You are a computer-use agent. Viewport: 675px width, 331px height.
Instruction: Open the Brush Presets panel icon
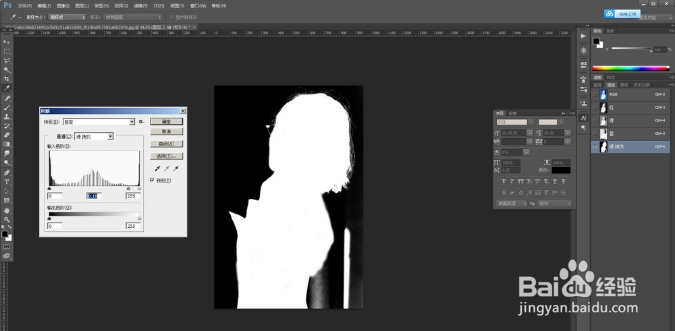point(583,91)
